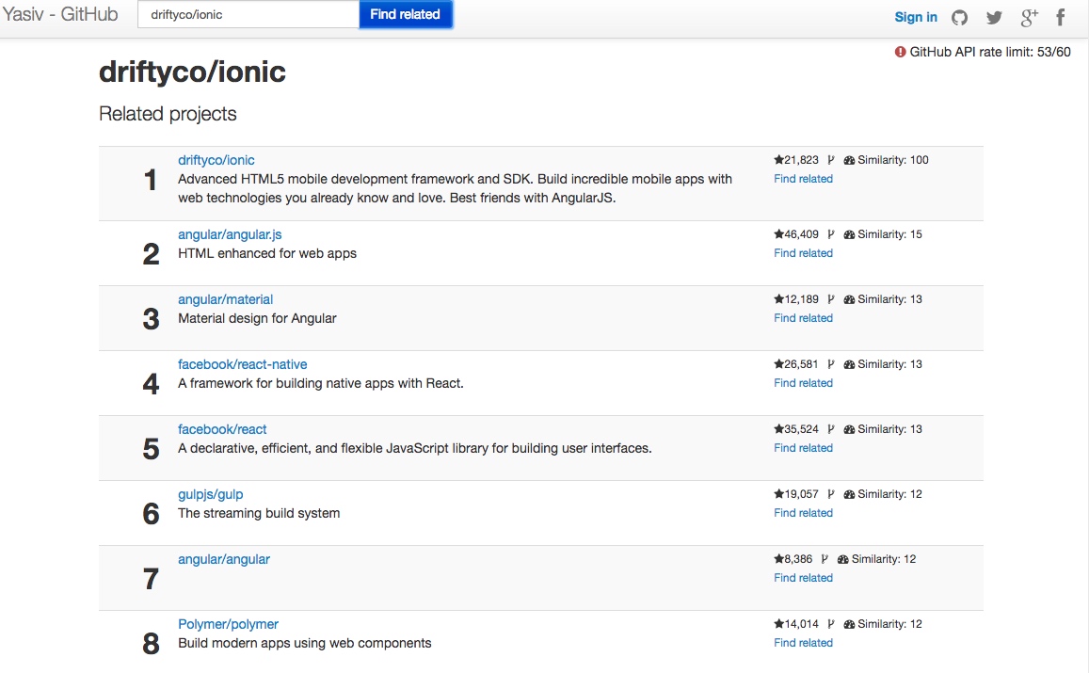
Task: Open the facebook/react project link
Action: pyautogui.click(x=222, y=429)
